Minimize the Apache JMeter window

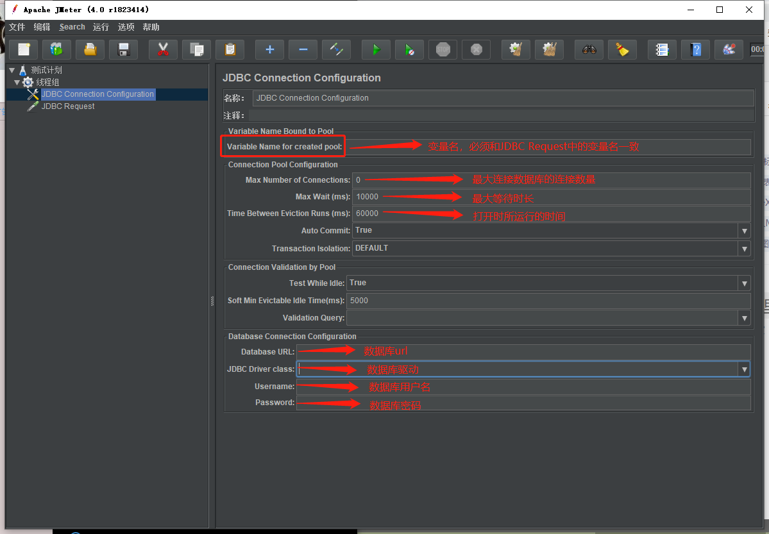(x=691, y=10)
